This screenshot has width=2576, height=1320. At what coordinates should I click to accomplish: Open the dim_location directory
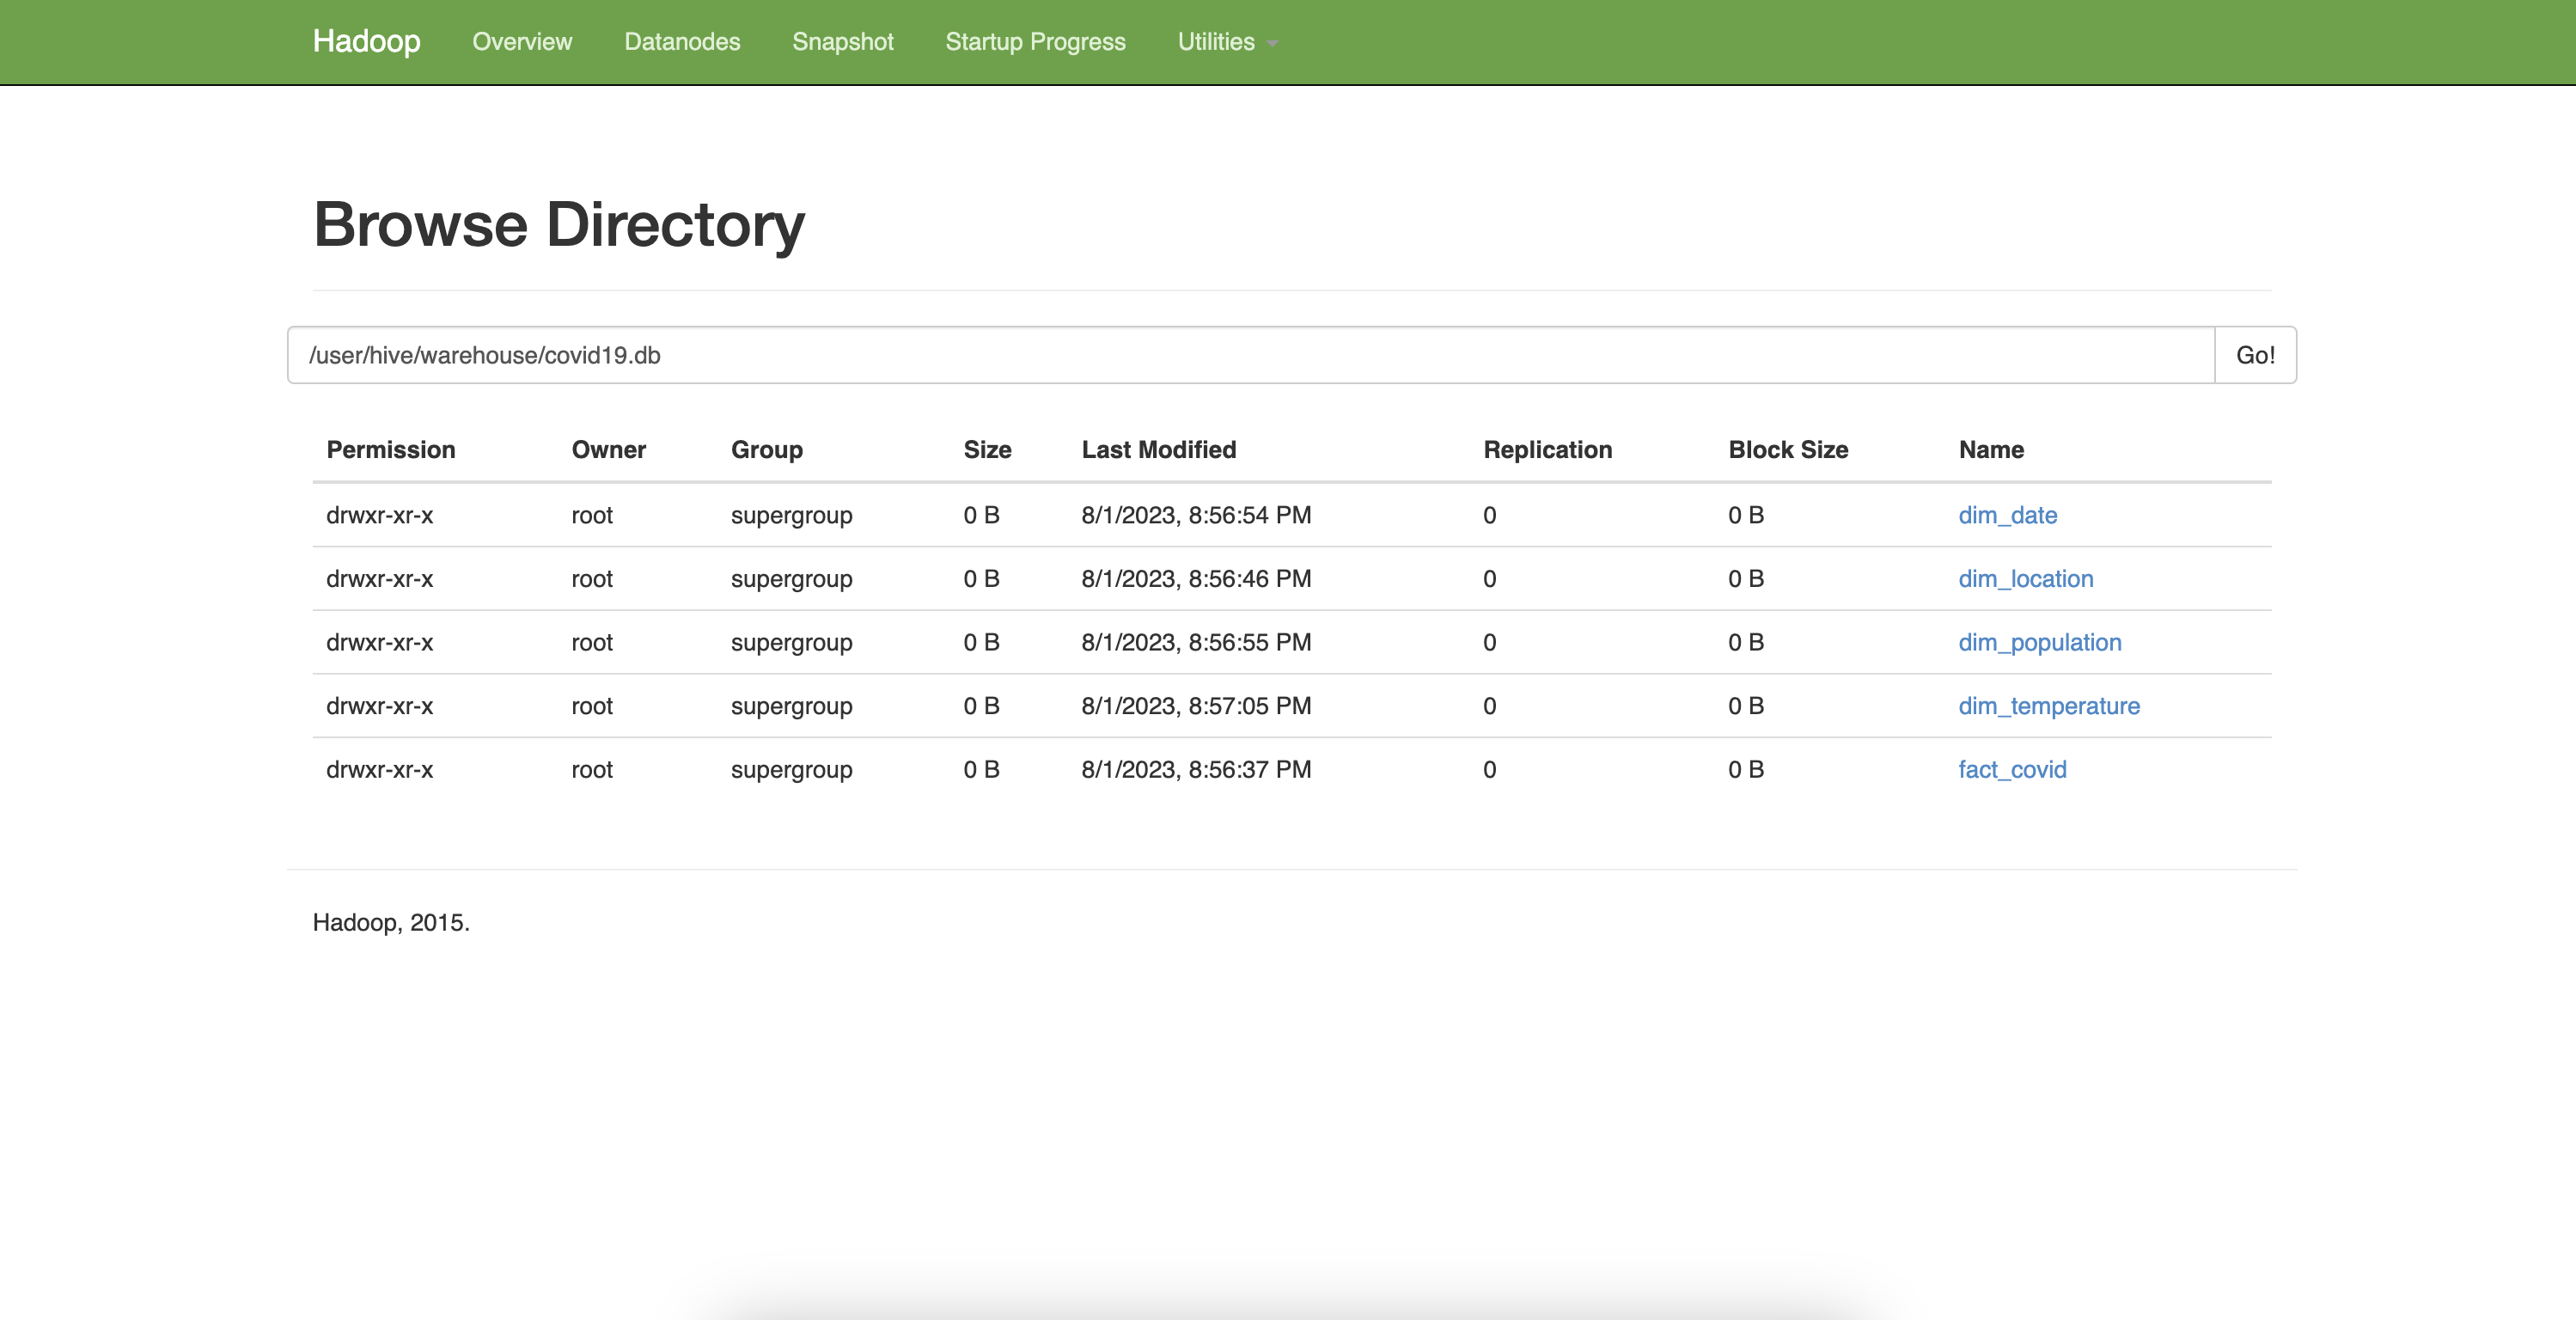[2025, 578]
